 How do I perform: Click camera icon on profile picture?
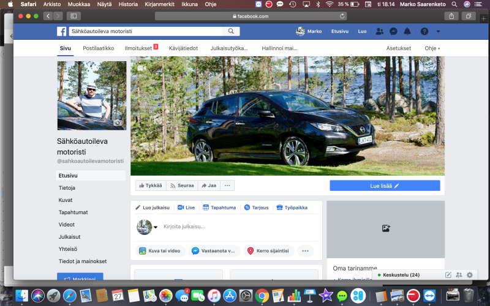(118, 122)
